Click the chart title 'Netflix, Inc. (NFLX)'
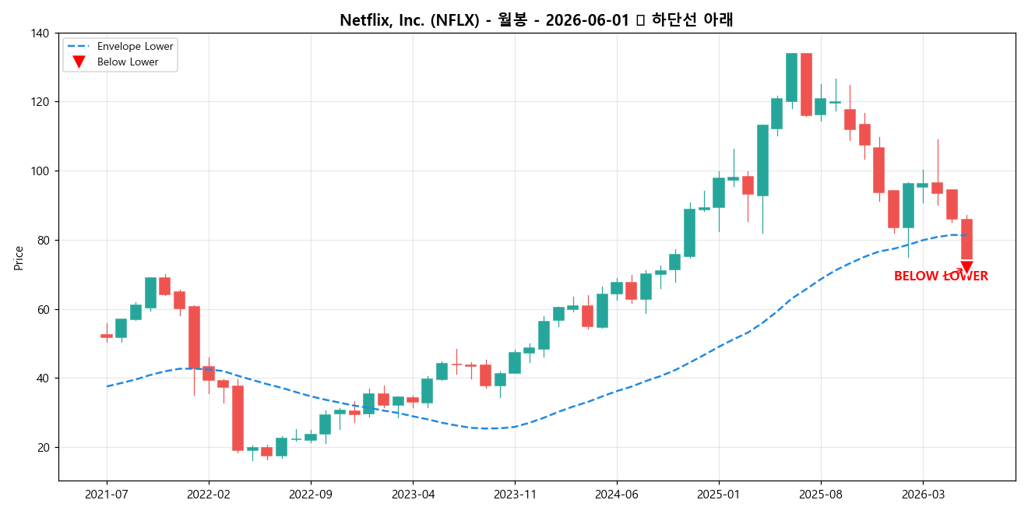This screenshot has height=514, width=1028. click(410, 20)
